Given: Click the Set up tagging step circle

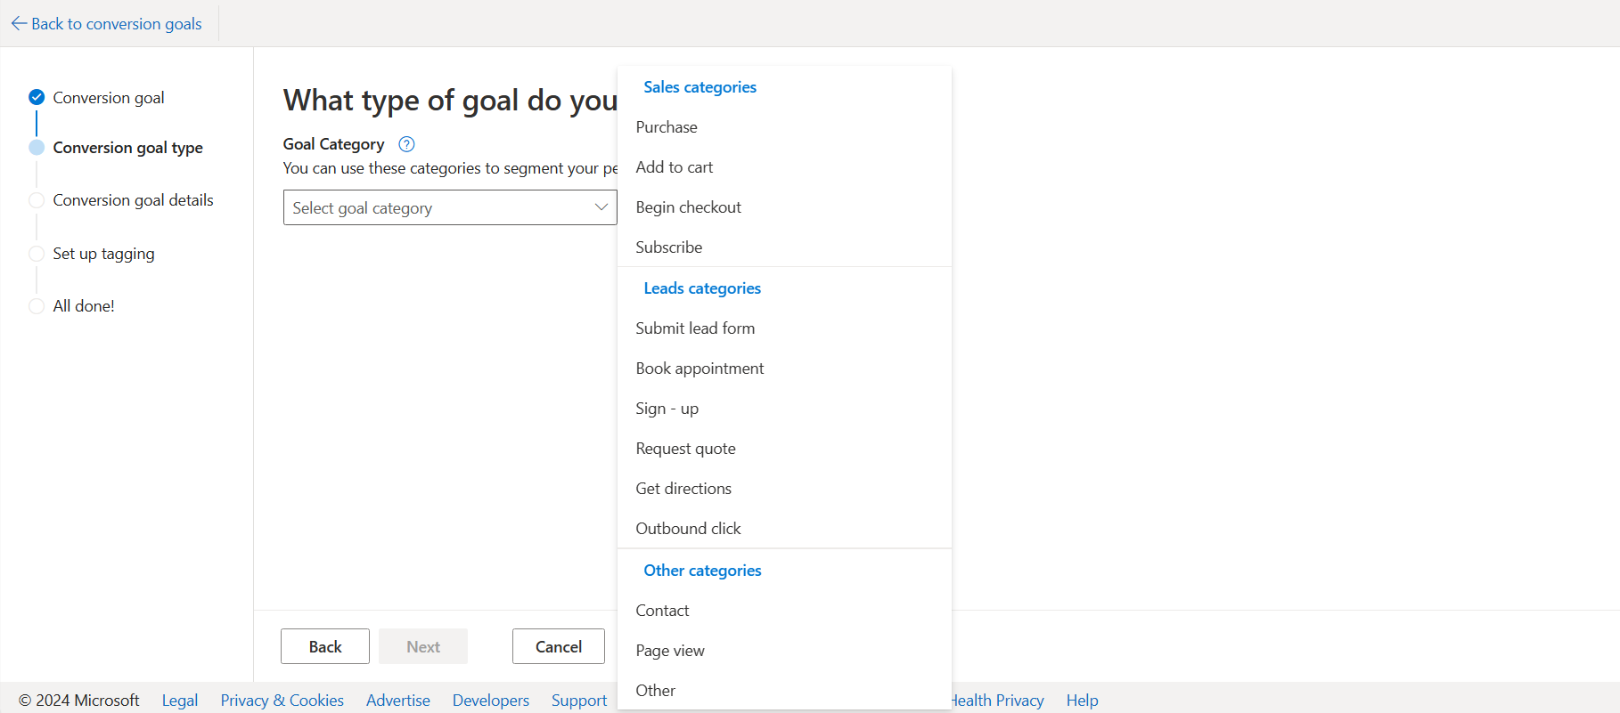Looking at the screenshot, I should pyautogui.click(x=37, y=254).
